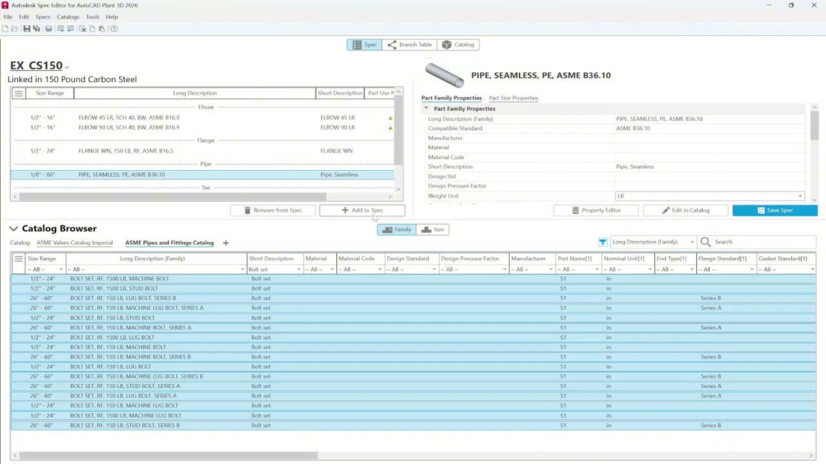The image size is (826, 464).
Task: Click the Save floppy disk toolbar icon
Action: click(x=26, y=28)
